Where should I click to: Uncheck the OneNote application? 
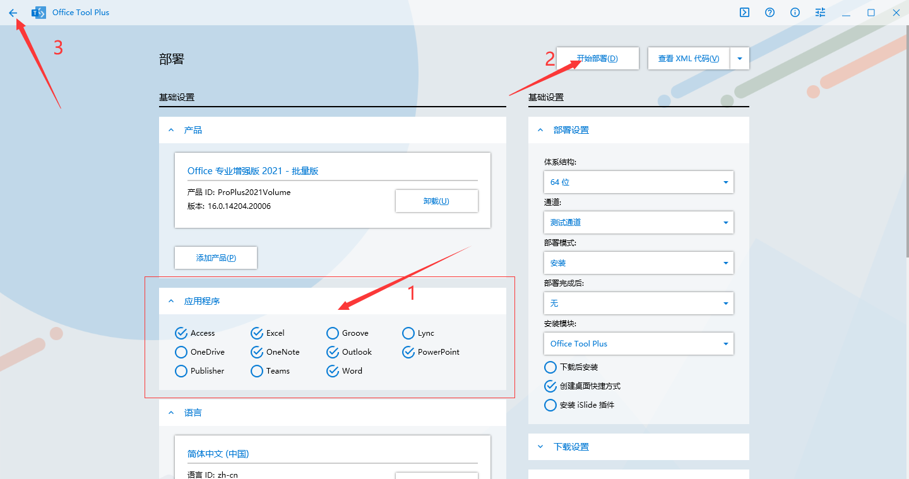coord(257,352)
